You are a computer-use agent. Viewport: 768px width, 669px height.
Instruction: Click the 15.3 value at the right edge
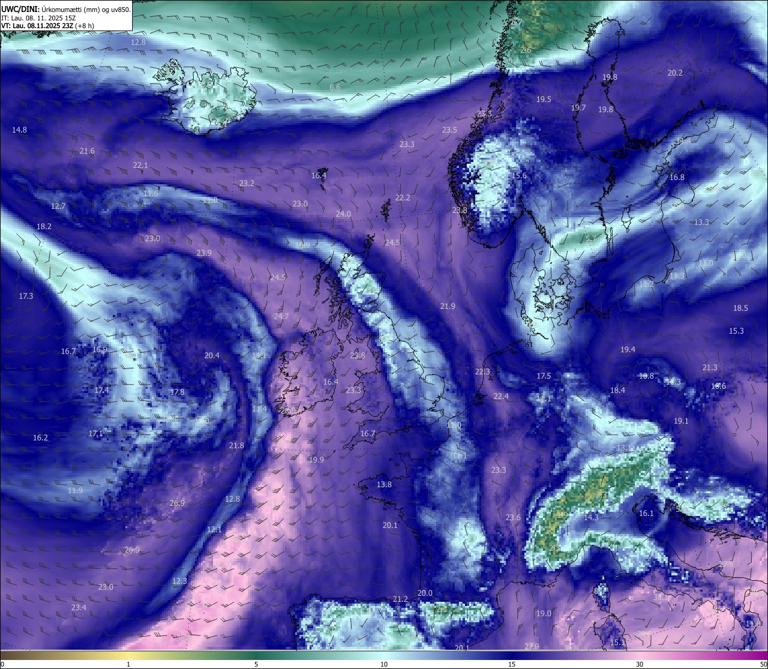coord(736,331)
